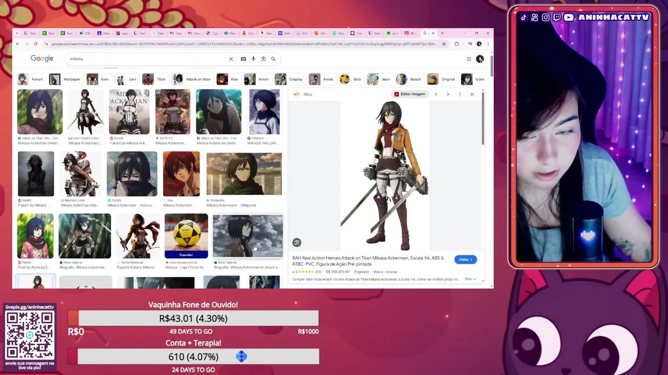Image resolution: width=668 pixels, height=375 pixels.
Task: Click the Vaquinha Fone de Ouvido progress bar
Action: click(x=193, y=318)
